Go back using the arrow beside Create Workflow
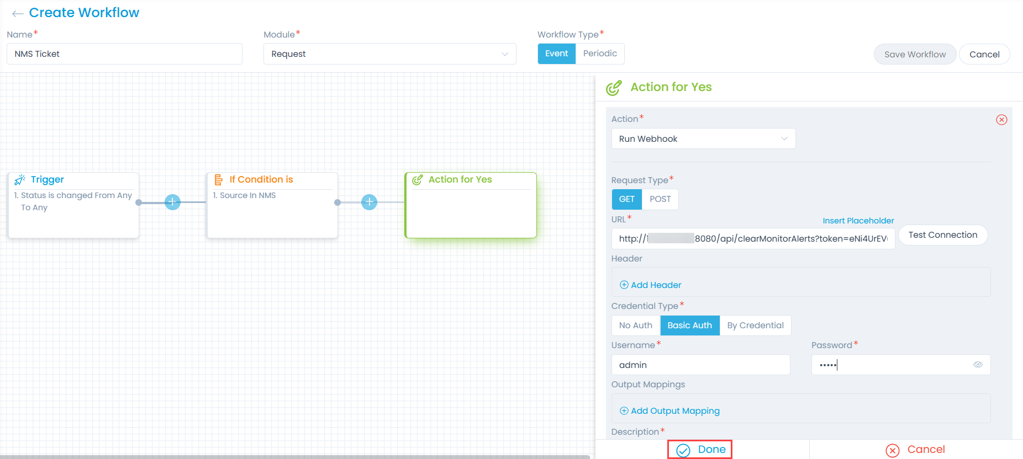Image resolution: width=1023 pixels, height=459 pixels. (18, 14)
